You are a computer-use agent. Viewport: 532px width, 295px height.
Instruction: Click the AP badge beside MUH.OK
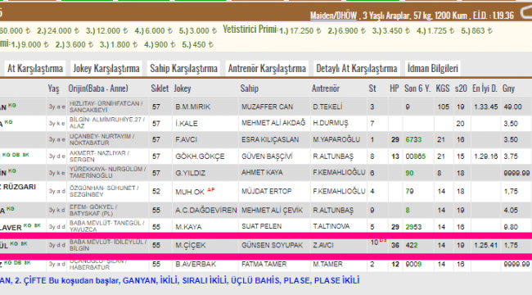tap(210, 189)
